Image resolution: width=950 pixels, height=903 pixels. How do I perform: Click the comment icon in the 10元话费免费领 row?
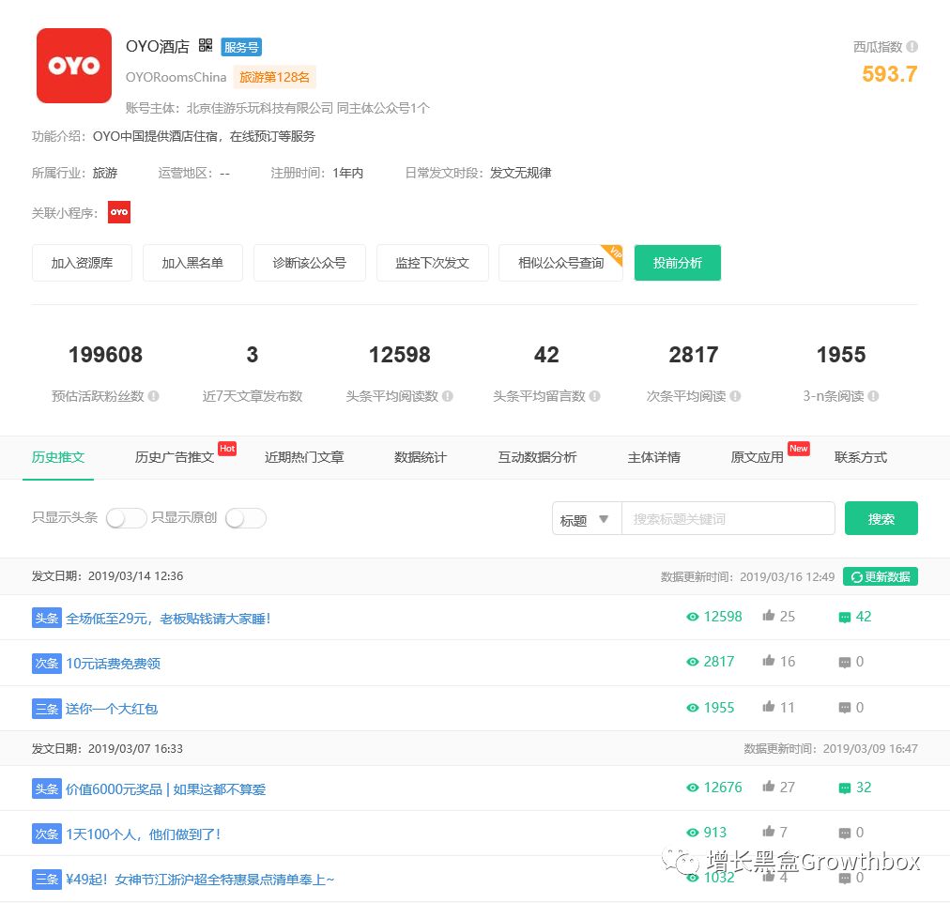click(844, 663)
